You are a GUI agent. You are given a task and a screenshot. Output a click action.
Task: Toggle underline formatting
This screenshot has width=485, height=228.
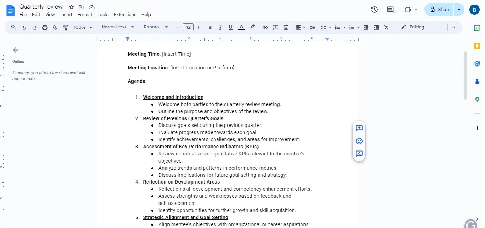[231, 27]
